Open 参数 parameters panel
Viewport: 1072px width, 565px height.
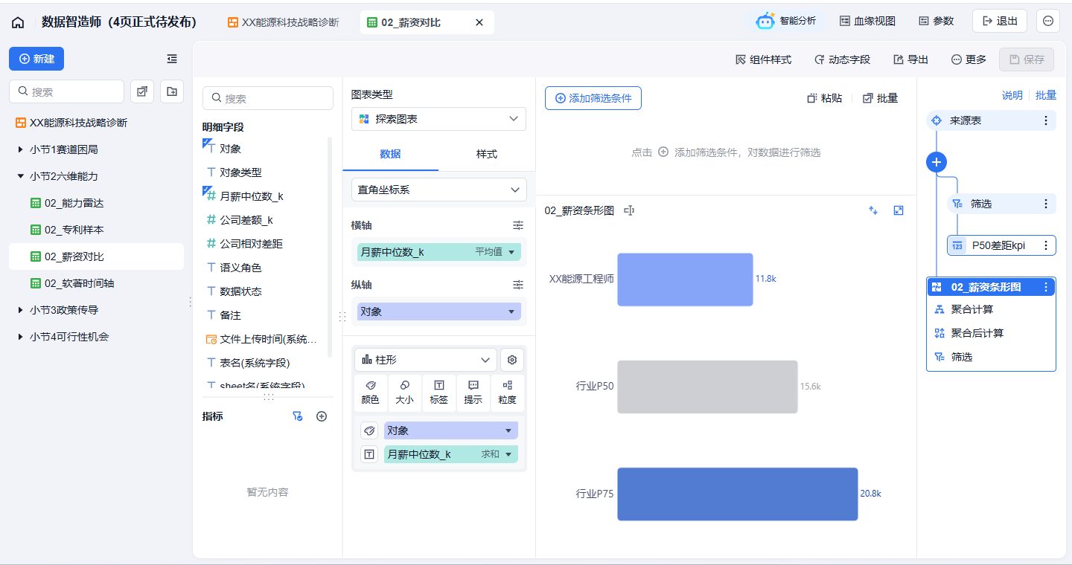coord(936,21)
